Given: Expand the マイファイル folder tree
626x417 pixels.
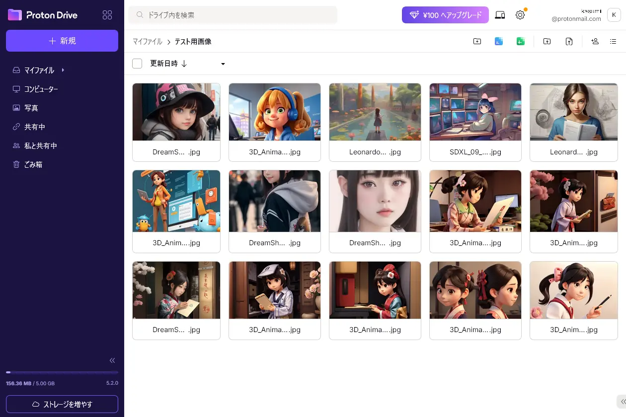Looking at the screenshot, I should click(x=63, y=70).
